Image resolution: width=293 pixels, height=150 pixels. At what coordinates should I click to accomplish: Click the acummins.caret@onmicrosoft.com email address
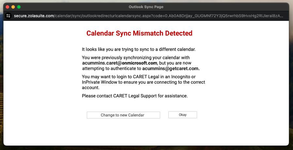(x=119, y=63)
